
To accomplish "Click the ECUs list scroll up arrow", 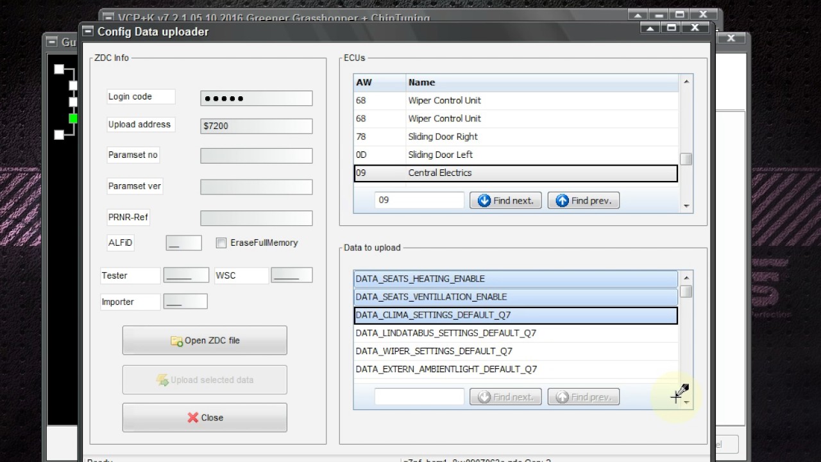I will [686, 81].
